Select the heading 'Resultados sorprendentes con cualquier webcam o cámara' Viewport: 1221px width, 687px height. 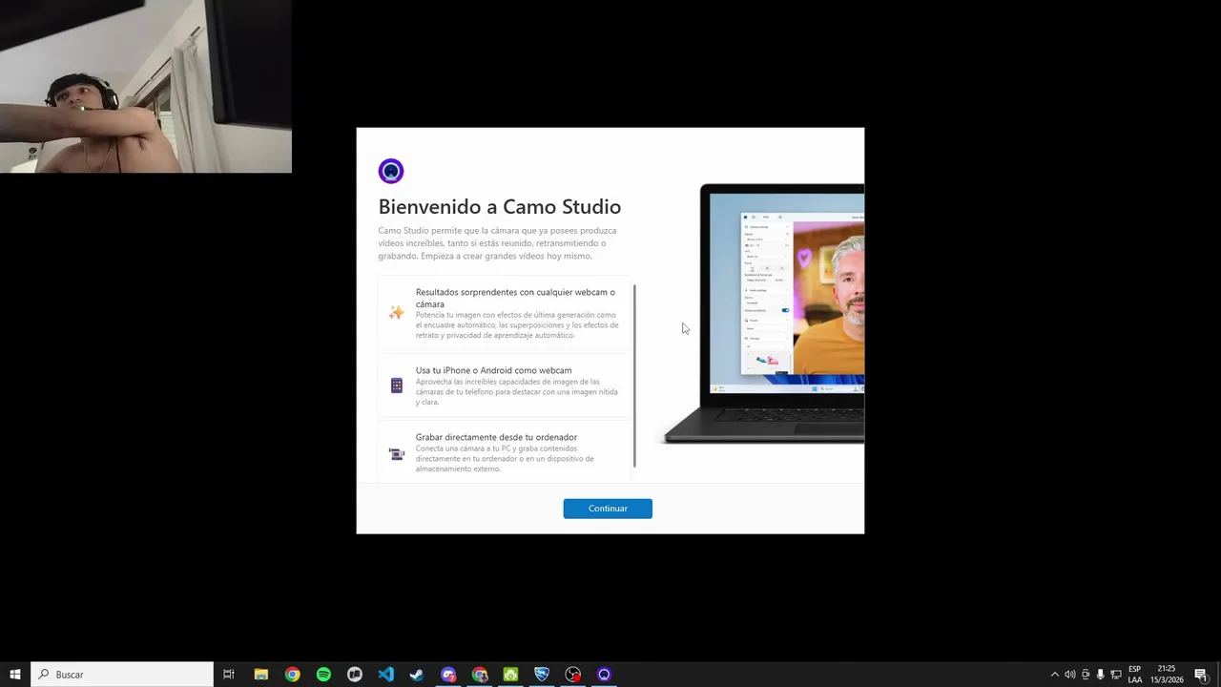pyautogui.click(x=515, y=298)
